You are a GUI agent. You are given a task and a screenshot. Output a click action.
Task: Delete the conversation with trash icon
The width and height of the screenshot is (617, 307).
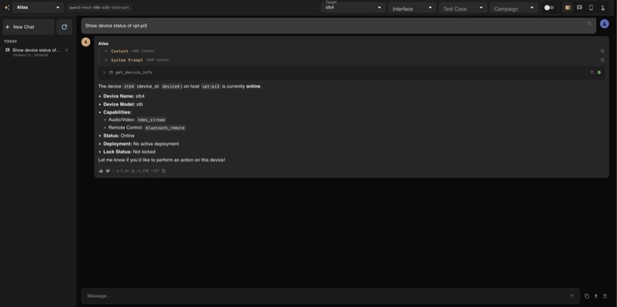click(x=605, y=296)
